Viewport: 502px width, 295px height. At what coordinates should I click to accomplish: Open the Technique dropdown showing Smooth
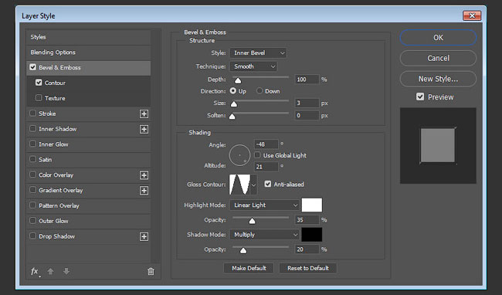pos(253,66)
